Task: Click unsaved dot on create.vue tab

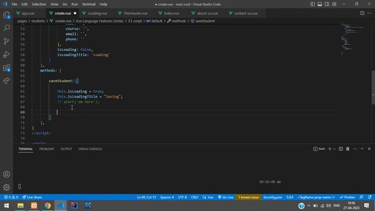Action: (x=75, y=13)
